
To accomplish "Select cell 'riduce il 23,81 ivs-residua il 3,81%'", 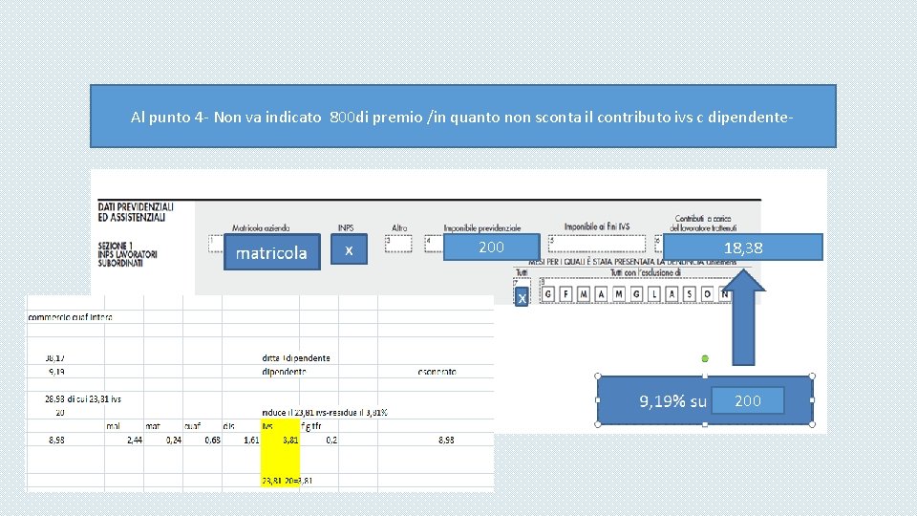I will click(x=325, y=413).
